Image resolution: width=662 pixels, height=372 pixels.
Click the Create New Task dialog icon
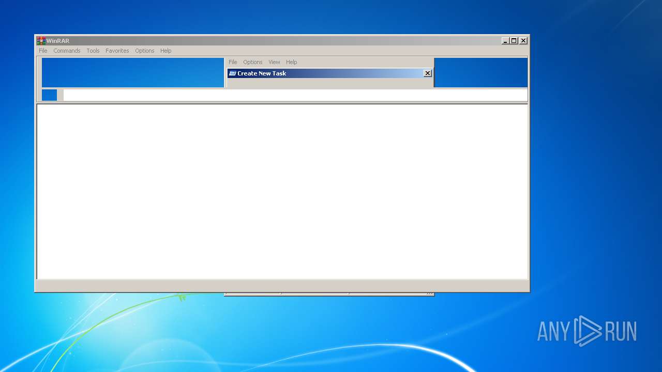[233, 73]
